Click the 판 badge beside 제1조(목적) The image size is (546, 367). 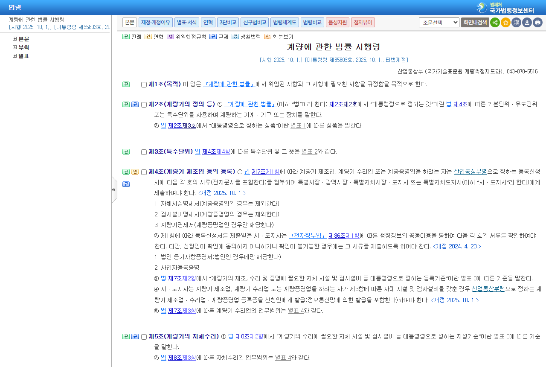click(x=126, y=84)
